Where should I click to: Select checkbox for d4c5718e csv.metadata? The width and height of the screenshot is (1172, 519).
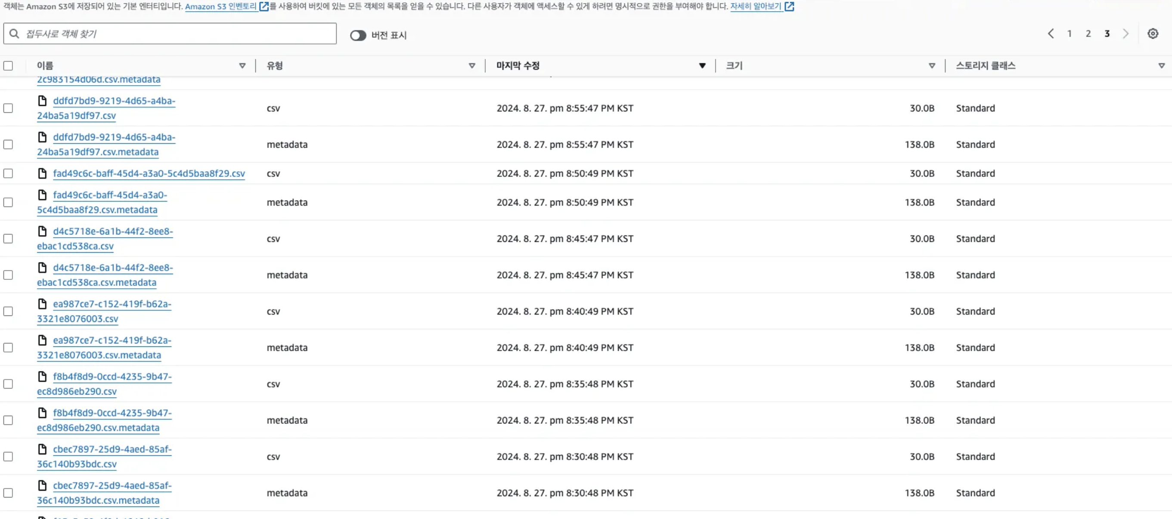point(8,275)
